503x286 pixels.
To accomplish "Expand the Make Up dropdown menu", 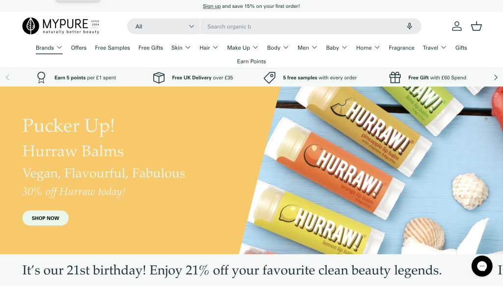I will pyautogui.click(x=243, y=48).
